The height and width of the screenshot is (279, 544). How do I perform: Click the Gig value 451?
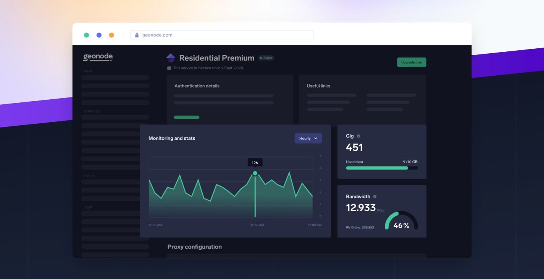click(x=354, y=147)
